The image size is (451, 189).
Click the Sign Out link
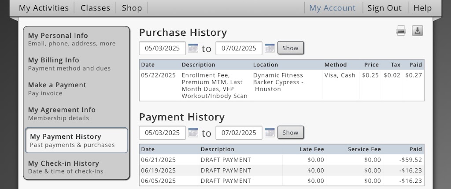pos(384,8)
